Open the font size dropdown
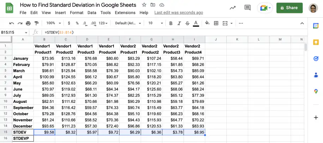The height and width of the screenshot is (143, 323). [x=156, y=23]
